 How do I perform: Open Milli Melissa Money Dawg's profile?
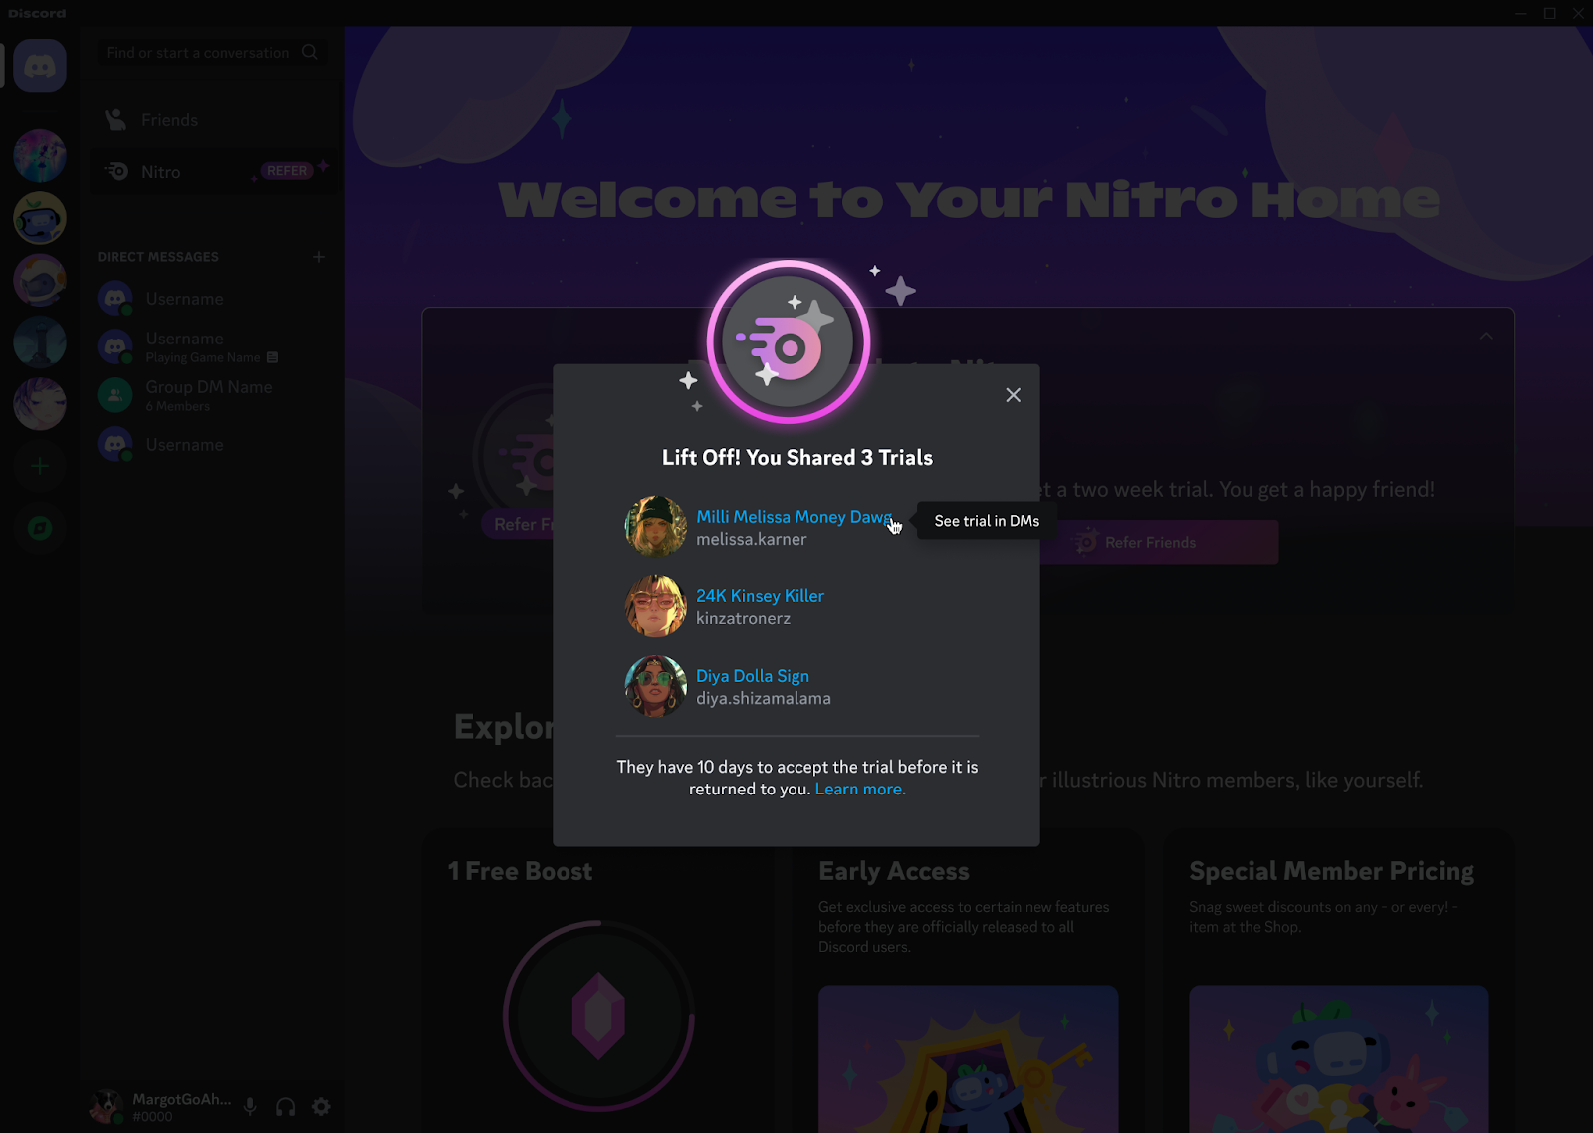point(794,516)
